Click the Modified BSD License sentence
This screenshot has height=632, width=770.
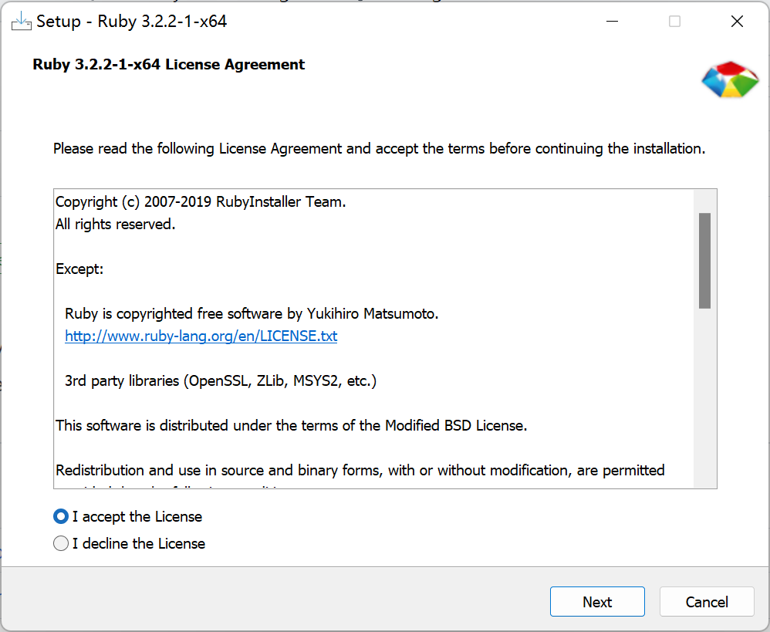click(291, 425)
